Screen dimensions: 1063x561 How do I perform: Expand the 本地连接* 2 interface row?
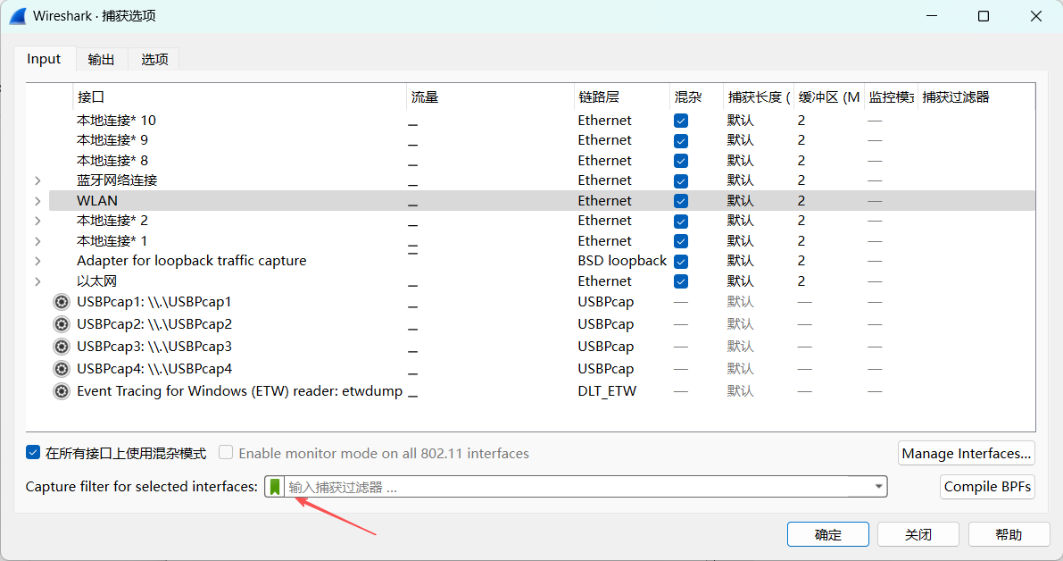38,222
